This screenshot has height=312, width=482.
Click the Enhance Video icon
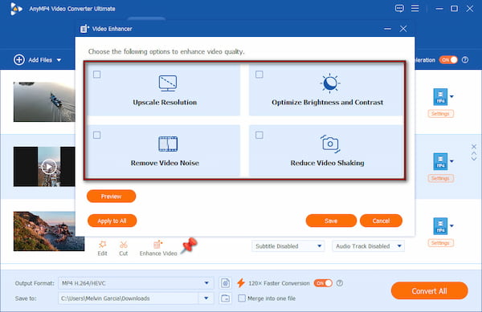click(x=157, y=245)
